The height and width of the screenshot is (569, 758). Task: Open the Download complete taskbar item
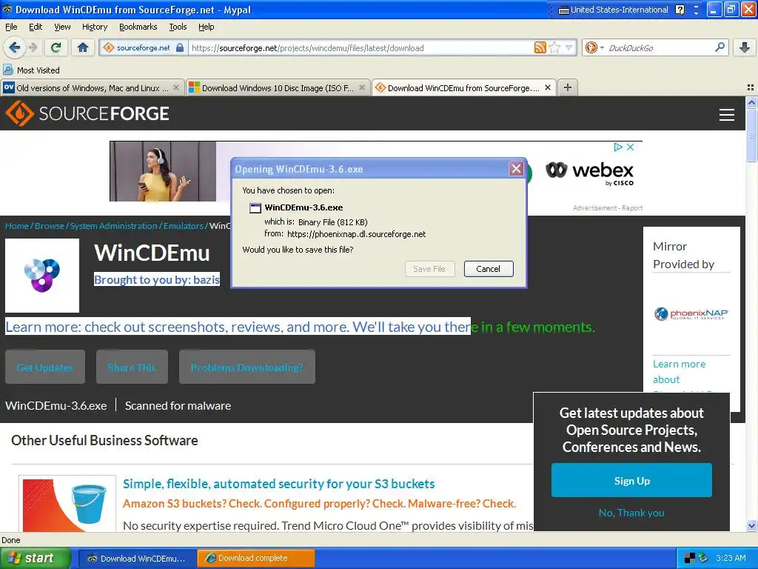[x=255, y=559]
